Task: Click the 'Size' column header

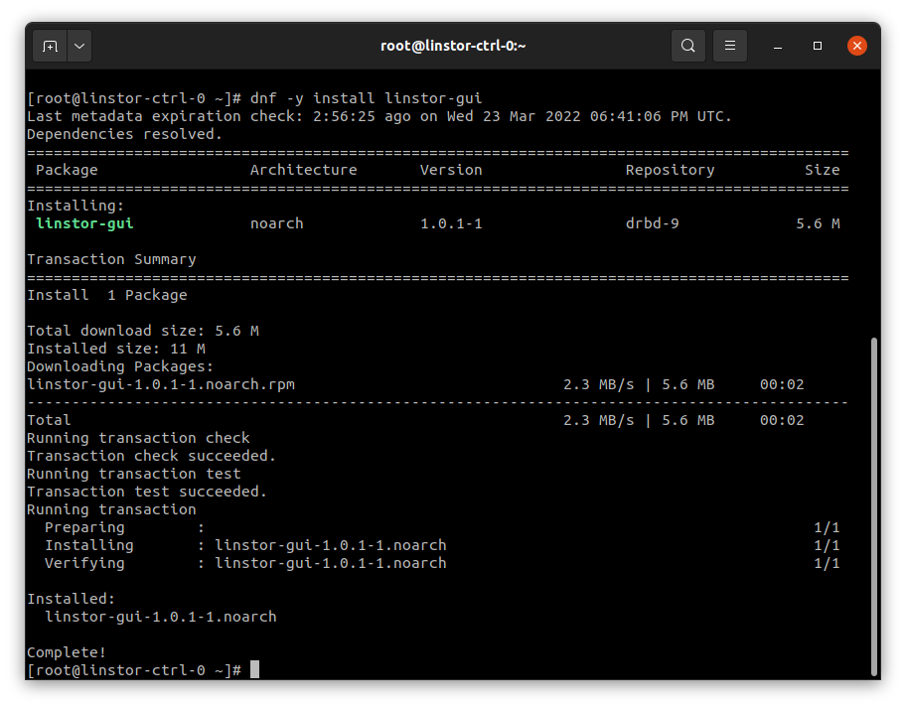Action: click(823, 170)
